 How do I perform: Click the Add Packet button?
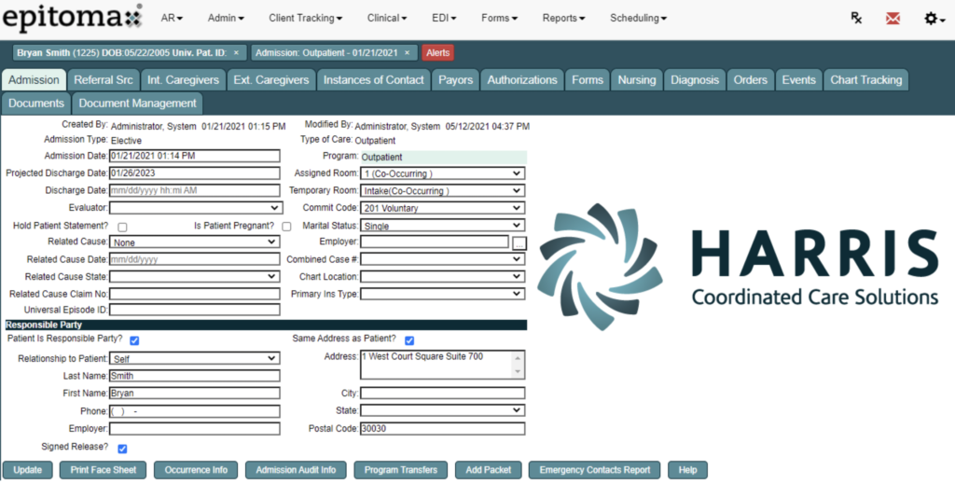click(x=489, y=470)
